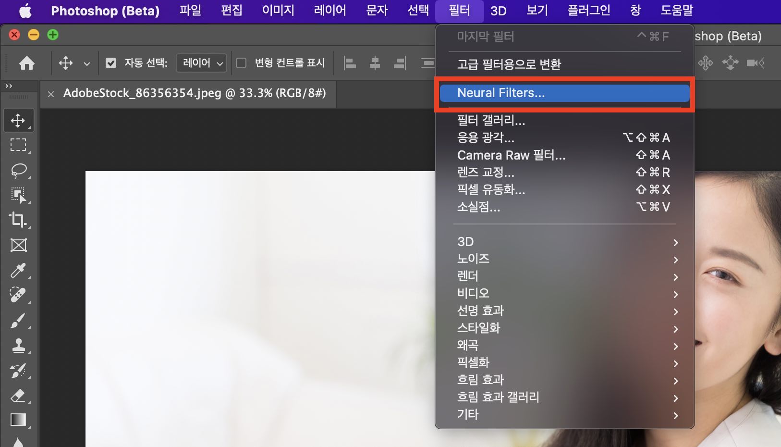Choose 소실점... menu item

(564, 207)
